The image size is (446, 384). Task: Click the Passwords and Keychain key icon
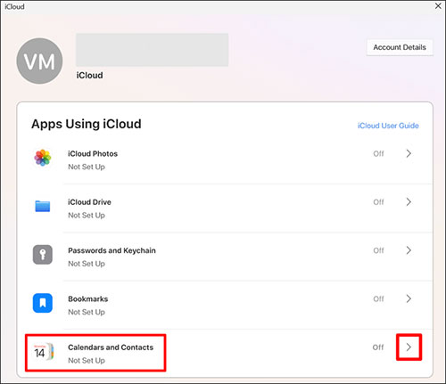[x=43, y=255]
